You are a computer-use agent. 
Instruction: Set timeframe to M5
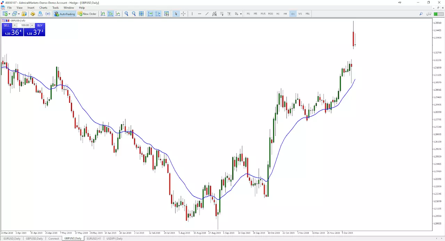pos(256,14)
